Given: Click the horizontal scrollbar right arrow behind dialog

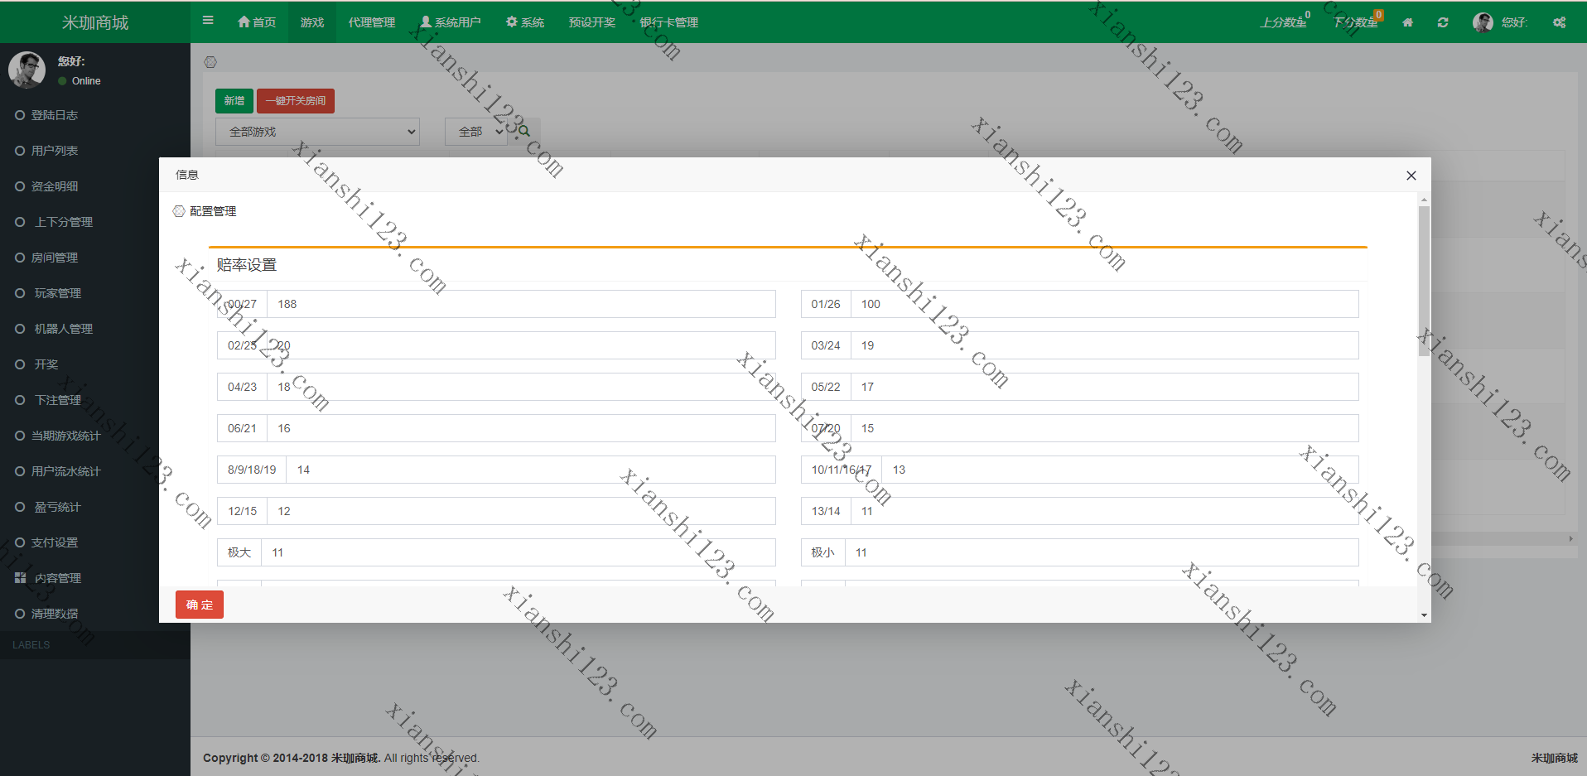Looking at the screenshot, I should click(1571, 538).
